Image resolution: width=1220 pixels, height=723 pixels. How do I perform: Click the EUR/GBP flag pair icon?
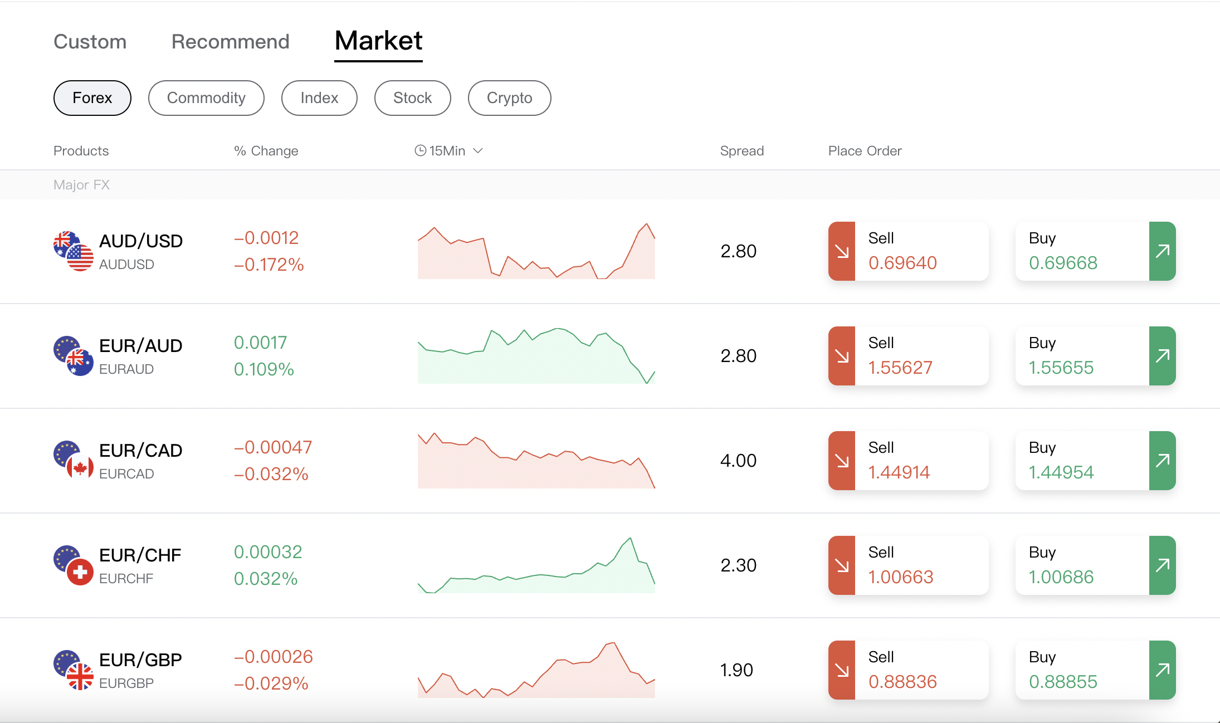(73, 670)
